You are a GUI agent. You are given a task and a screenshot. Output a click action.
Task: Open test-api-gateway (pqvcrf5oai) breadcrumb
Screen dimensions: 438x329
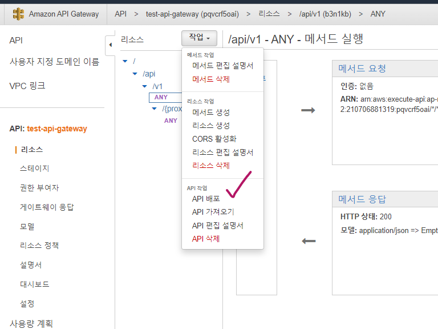[x=192, y=14]
